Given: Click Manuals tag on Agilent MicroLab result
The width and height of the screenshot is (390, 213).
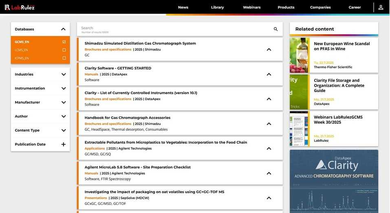Looking at the screenshot, I should click(91, 173).
